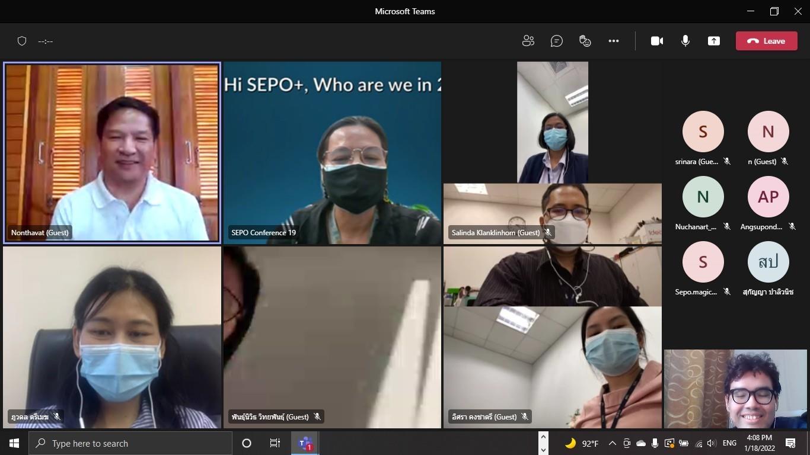Leave the meeting with the Leave button
Image resolution: width=810 pixels, height=455 pixels.
(766, 41)
